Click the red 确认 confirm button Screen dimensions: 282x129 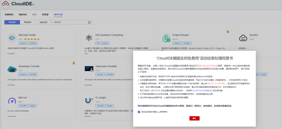click(194, 118)
